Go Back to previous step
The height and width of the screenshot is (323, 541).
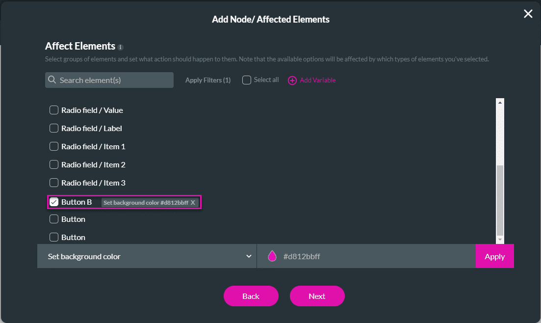click(251, 296)
